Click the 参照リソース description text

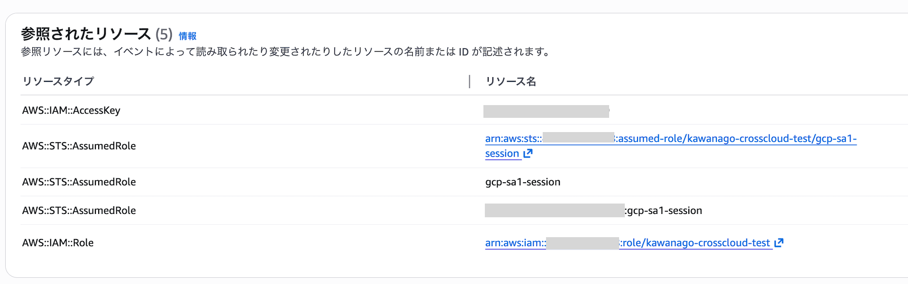click(285, 52)
